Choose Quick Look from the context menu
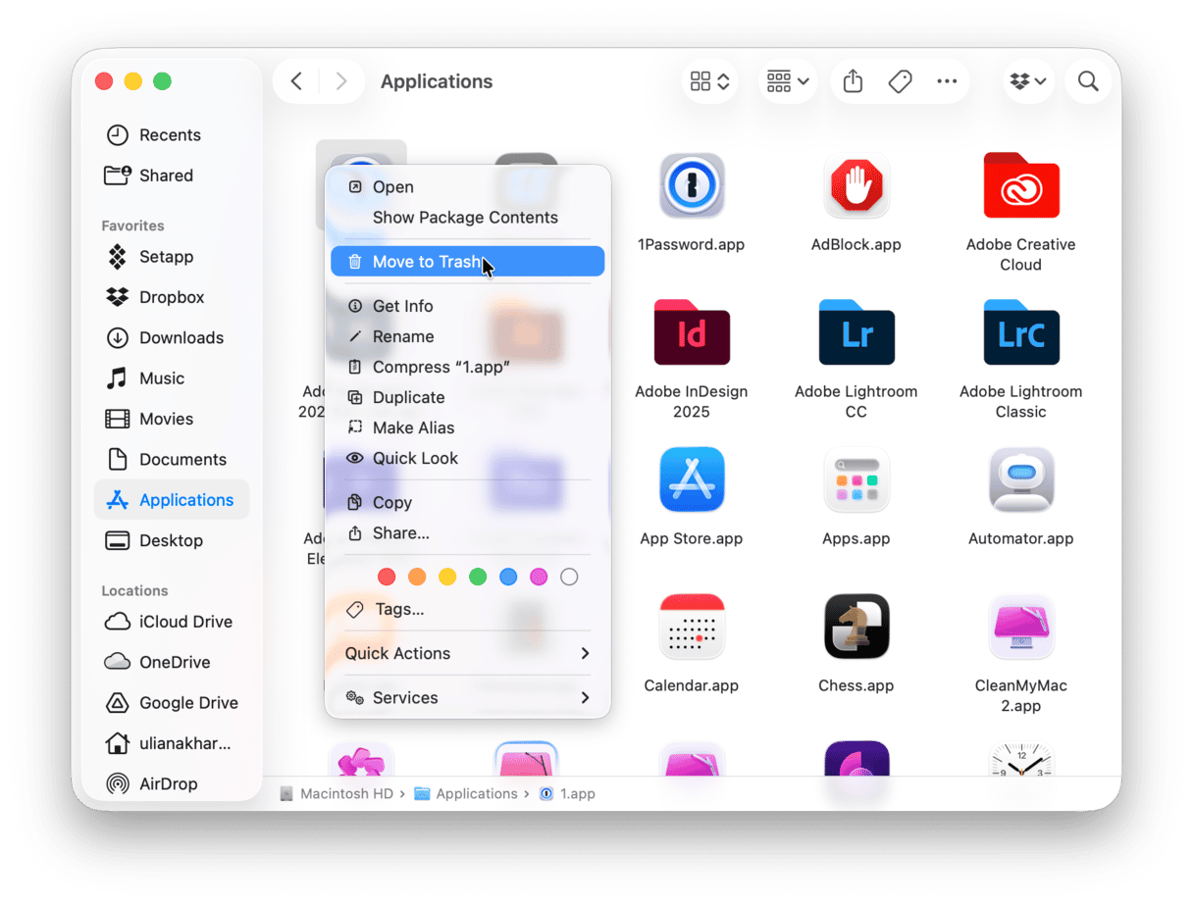 coord(468,458)
